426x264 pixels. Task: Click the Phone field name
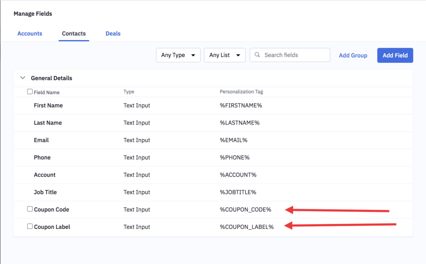[42, 157]
